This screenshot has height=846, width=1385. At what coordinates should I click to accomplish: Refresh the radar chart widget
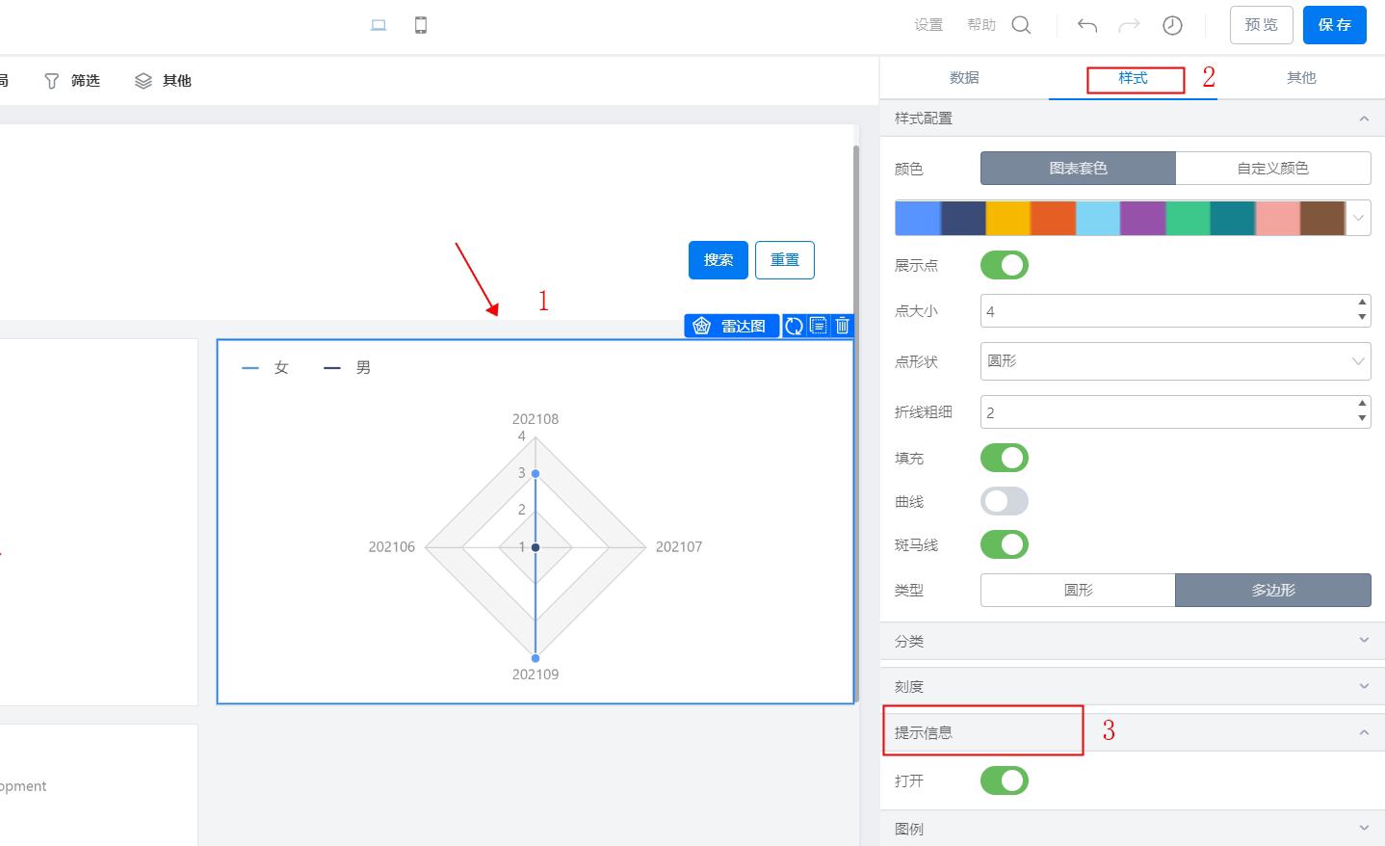794,326
